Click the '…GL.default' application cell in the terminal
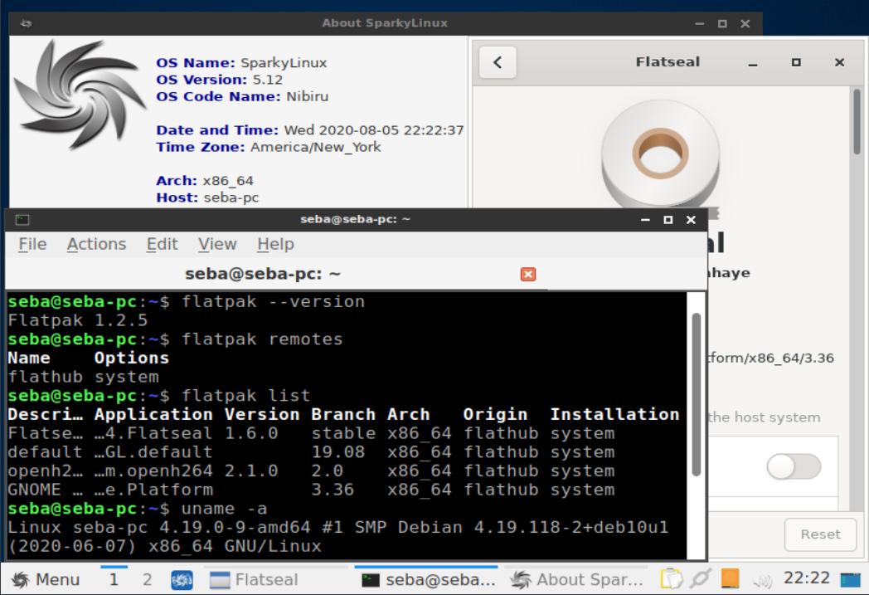 [153, 452]
